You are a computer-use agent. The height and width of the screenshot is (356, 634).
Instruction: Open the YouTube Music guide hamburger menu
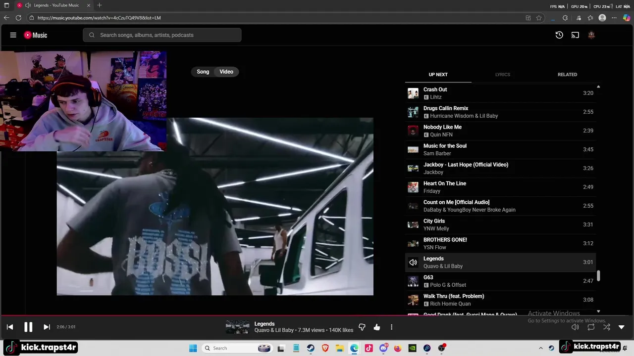(x=13, y=35)
